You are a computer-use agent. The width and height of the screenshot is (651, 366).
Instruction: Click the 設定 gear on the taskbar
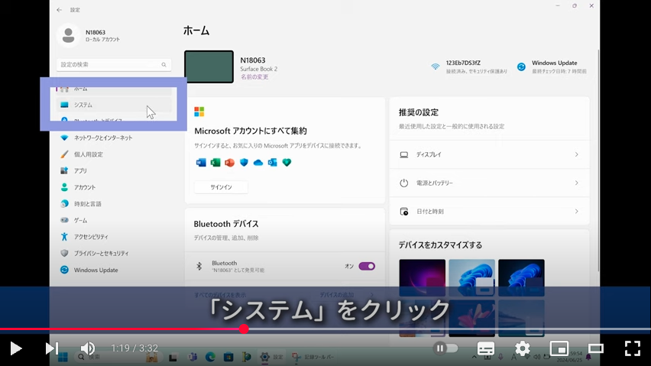tap(264, 357)
